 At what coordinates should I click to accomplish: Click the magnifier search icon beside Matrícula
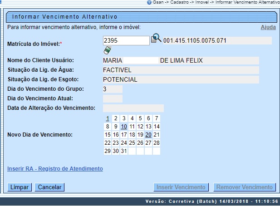click(156, 39)
